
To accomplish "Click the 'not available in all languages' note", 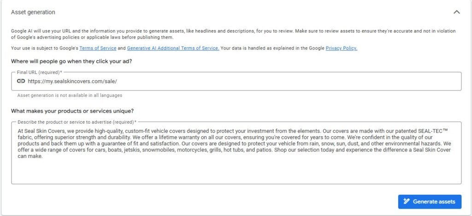I will [x=69, y=96].
